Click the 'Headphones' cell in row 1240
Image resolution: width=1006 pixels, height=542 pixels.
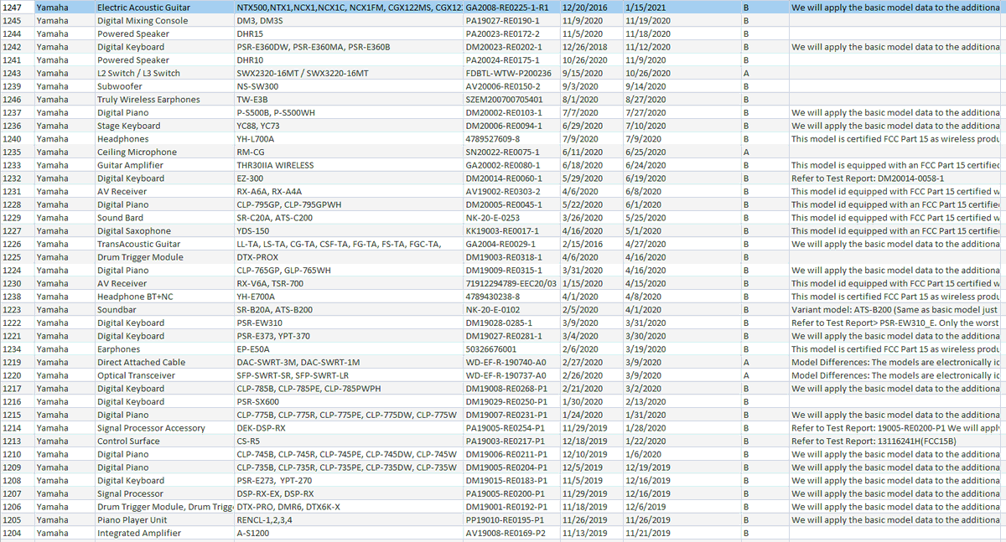point(163,138)
